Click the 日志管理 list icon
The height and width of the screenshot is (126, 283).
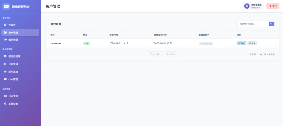coord(5,96)
